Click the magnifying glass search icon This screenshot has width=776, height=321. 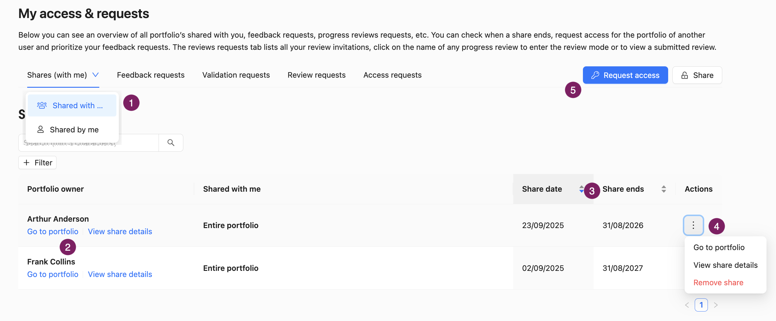click(x=171, y=143)
